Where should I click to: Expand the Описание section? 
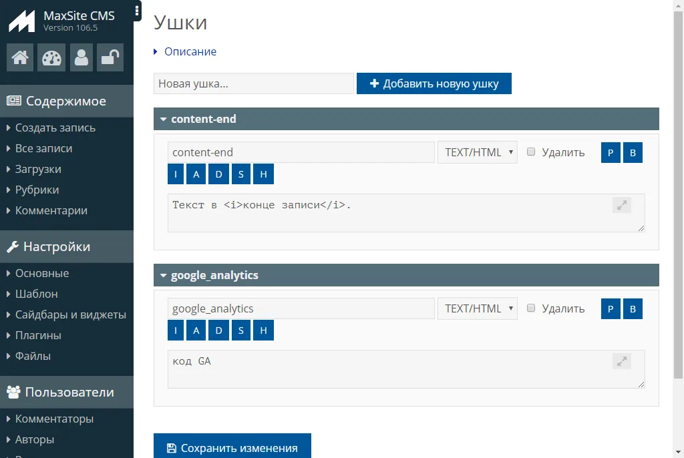190,51
